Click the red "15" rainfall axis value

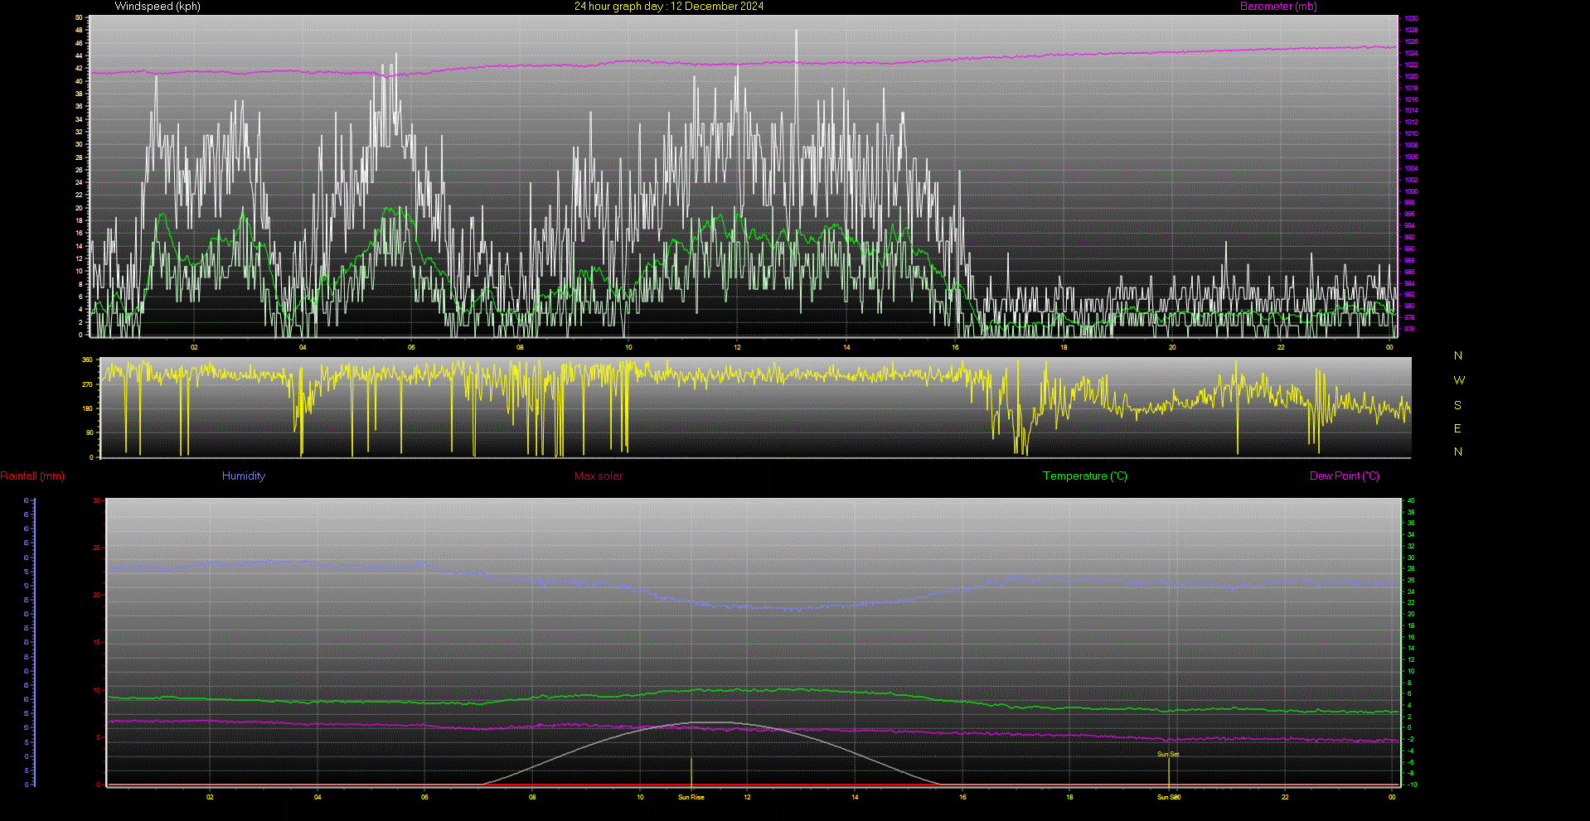(97, 643)
